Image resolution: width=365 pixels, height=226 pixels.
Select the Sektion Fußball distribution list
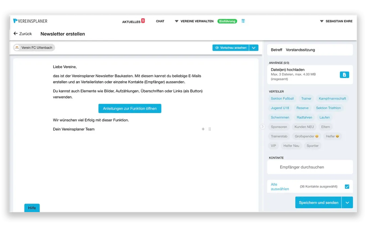(282, 98)
